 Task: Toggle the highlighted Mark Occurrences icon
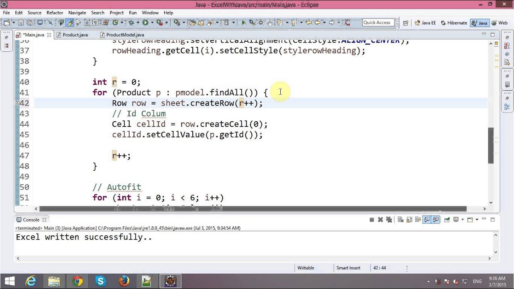point(69,22)
